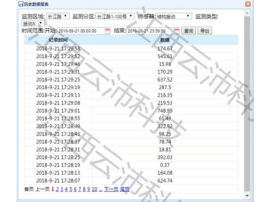Select page 3 in pagination

(x=62, y=189)
